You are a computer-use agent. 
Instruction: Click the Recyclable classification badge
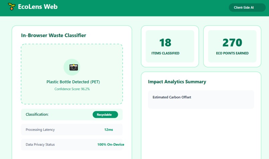105,115
